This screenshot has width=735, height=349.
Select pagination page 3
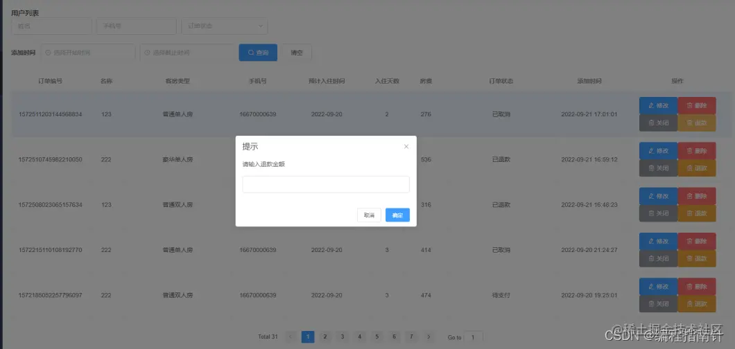[342, 337]
